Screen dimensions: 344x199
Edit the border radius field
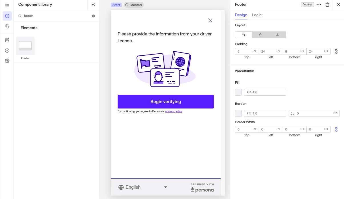pos(314,113)
